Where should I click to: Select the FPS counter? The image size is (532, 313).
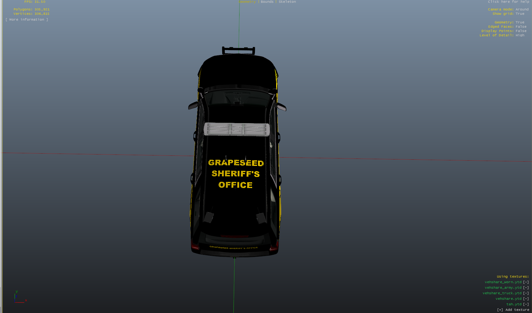[x=35, y=2]
